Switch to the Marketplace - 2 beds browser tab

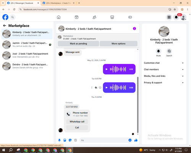click(x=58, y=3)
